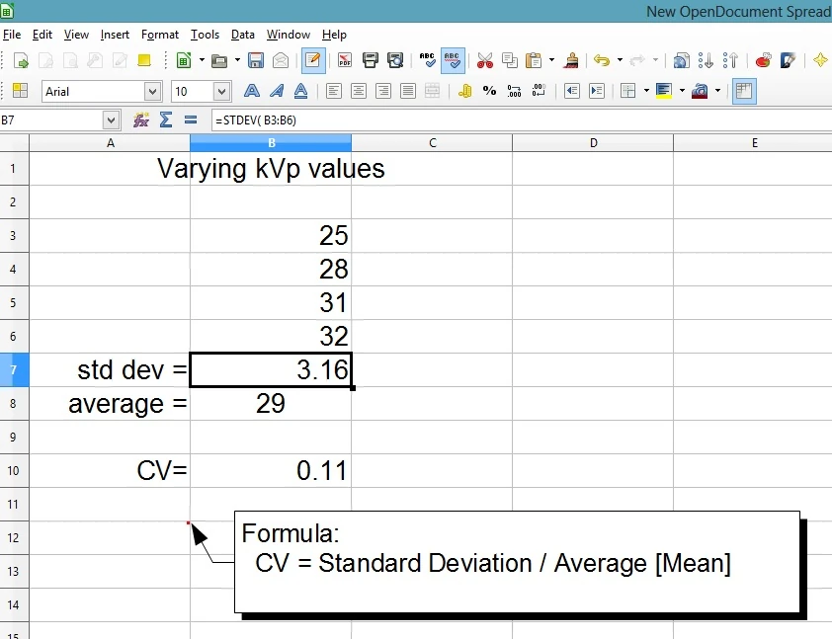Toggle Edit File mode
Image resolution: width=832 pixels, height=639 pixels.
313,60
